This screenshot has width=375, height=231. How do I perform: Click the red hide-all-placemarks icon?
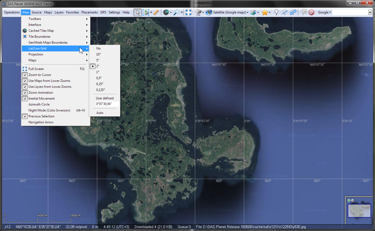(311, 12)
